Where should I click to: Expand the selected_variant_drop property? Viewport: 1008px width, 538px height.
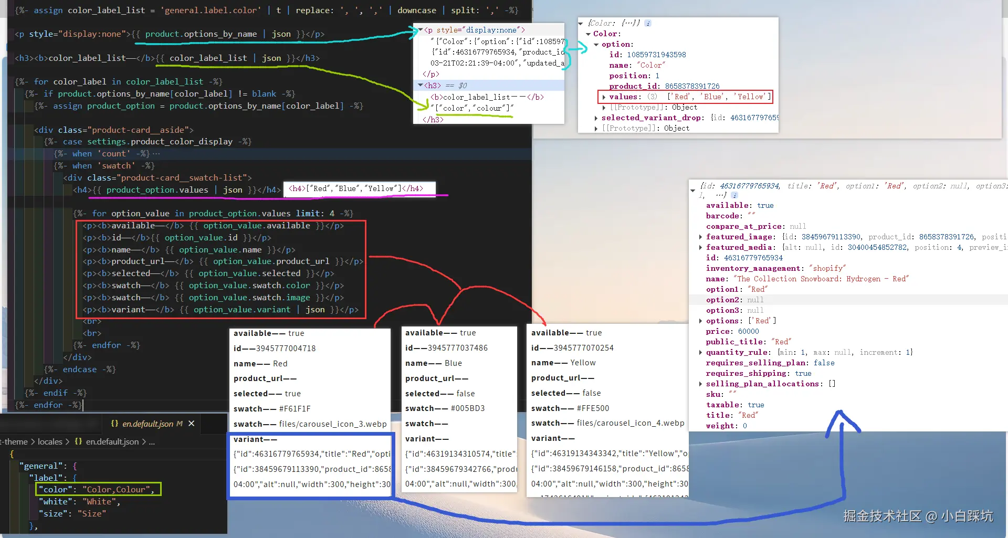click(x=596, y=118)
